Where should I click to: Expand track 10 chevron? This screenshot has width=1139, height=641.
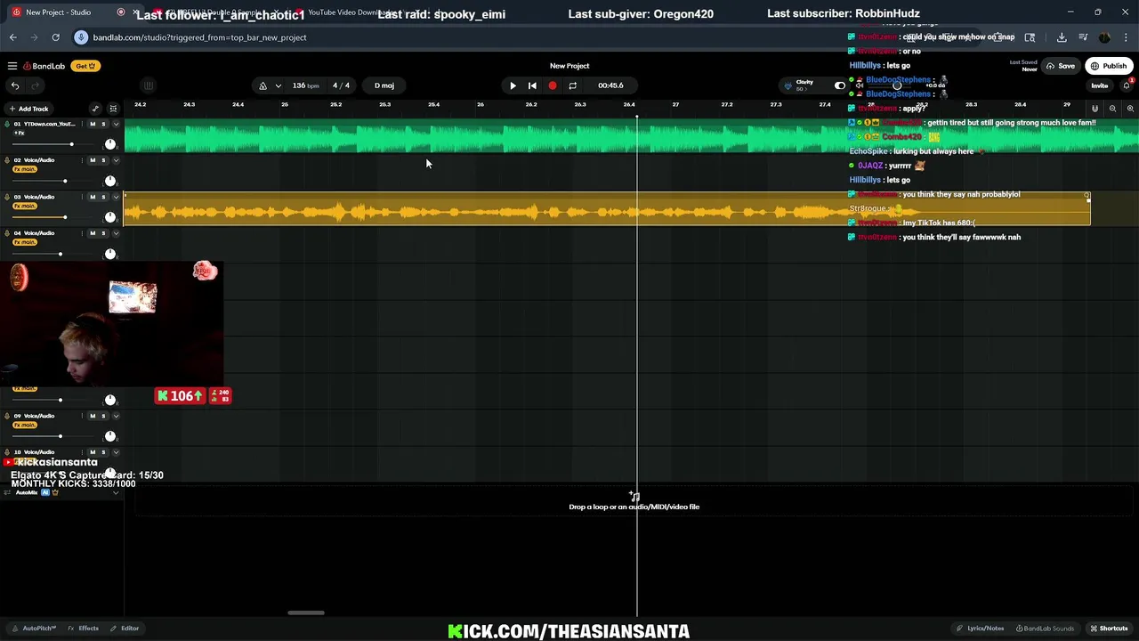(116, 452)
